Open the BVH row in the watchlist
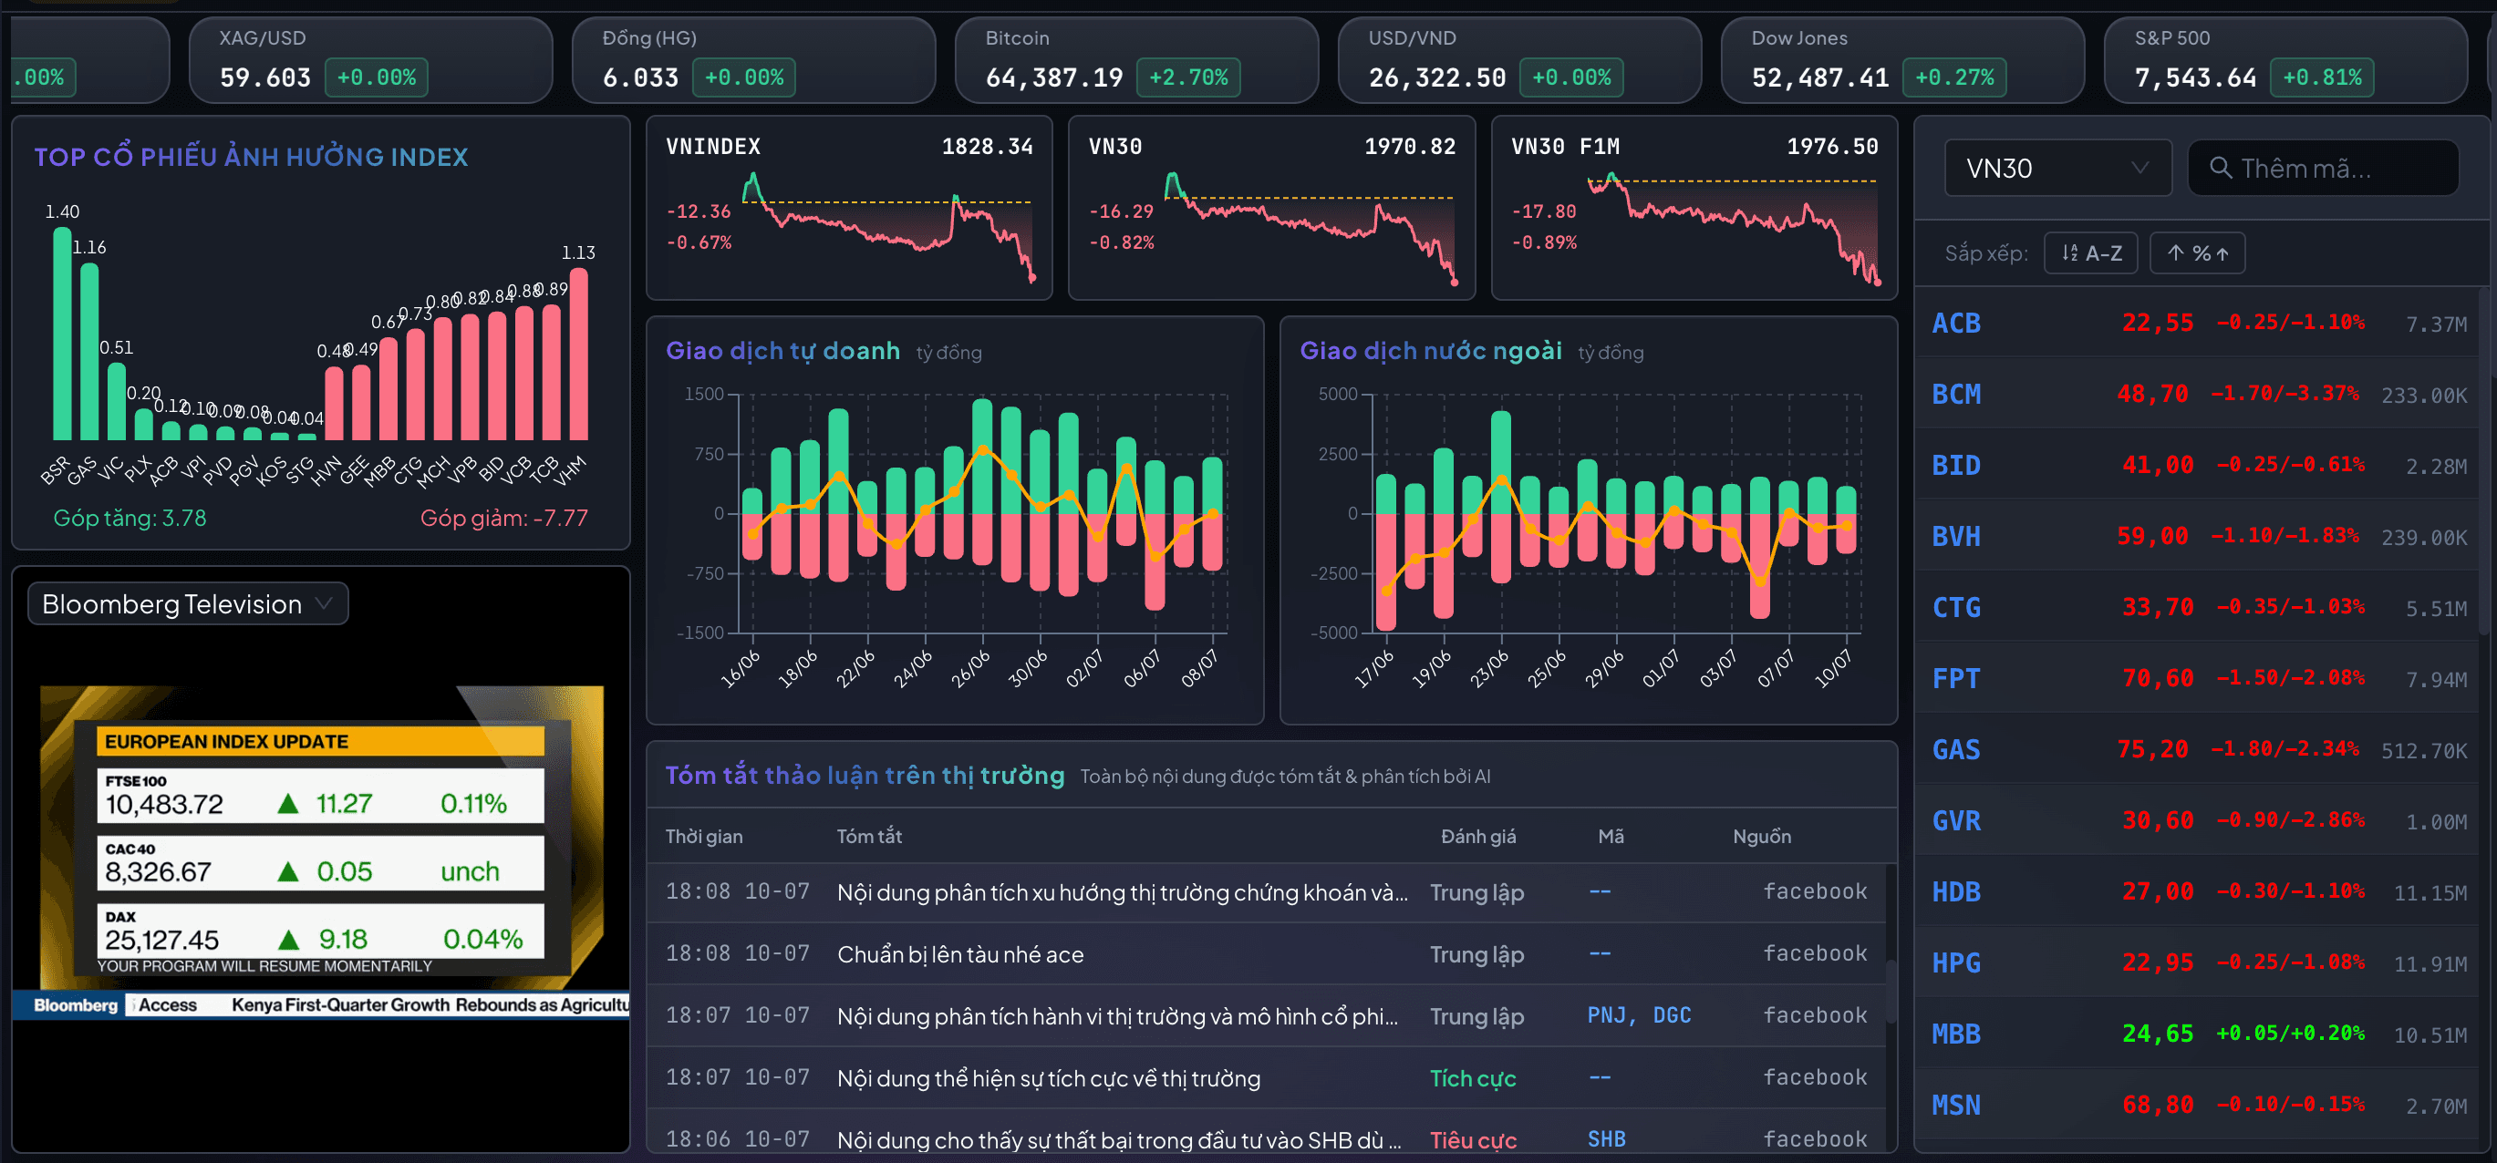The image size is (2497, 1163). click(2198, 537)
